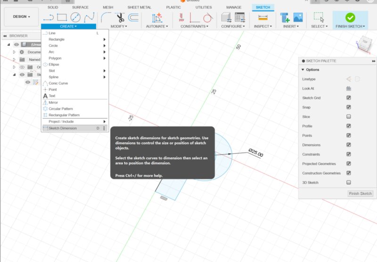Select the Offset tool icon
Viewport: 377px width, 262px height.
click(x=133, y=17)
